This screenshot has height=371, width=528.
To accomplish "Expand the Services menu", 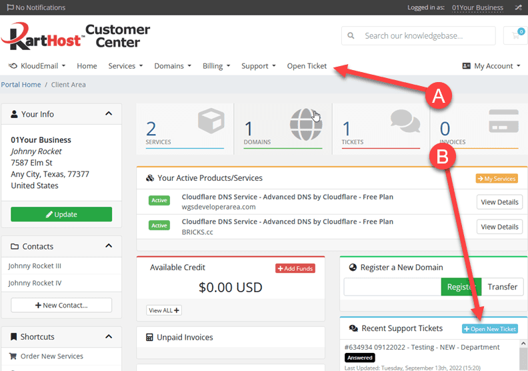I will click(x=125, y=66).
